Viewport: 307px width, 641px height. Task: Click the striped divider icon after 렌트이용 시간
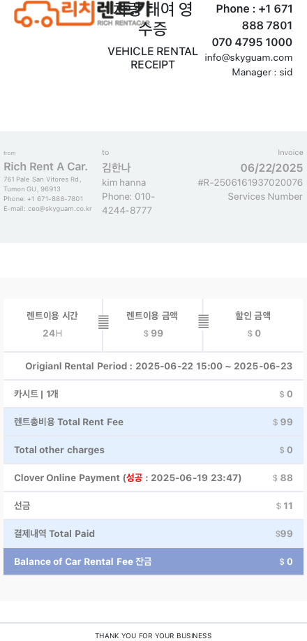(x=104, y=322)
